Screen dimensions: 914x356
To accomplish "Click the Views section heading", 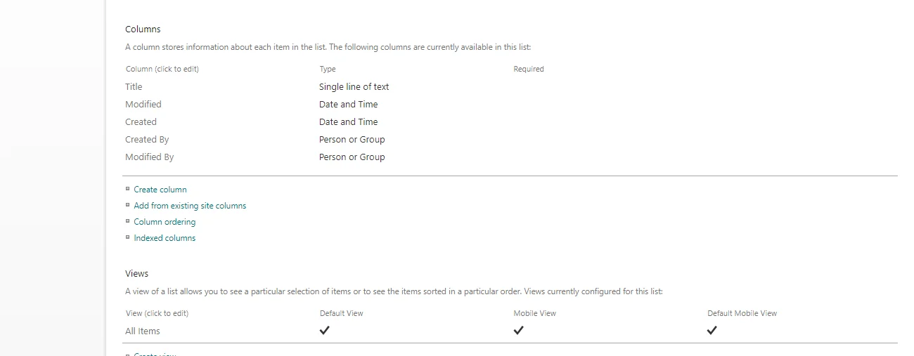I will click(137, 274).
